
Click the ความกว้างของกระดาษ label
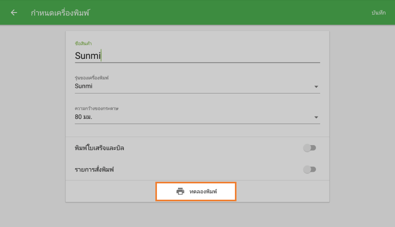tap(96, 108)
